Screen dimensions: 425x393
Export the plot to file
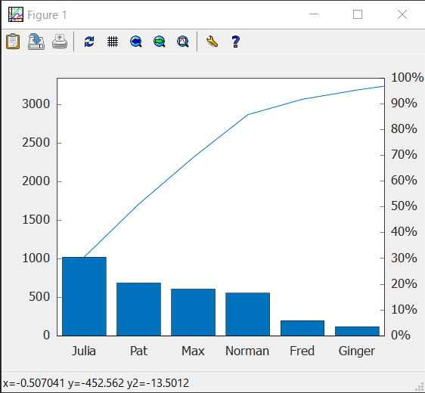point(36,42)
